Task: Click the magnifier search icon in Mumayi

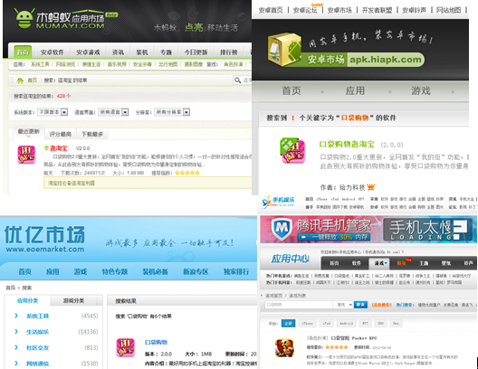Action: [237, 80]
